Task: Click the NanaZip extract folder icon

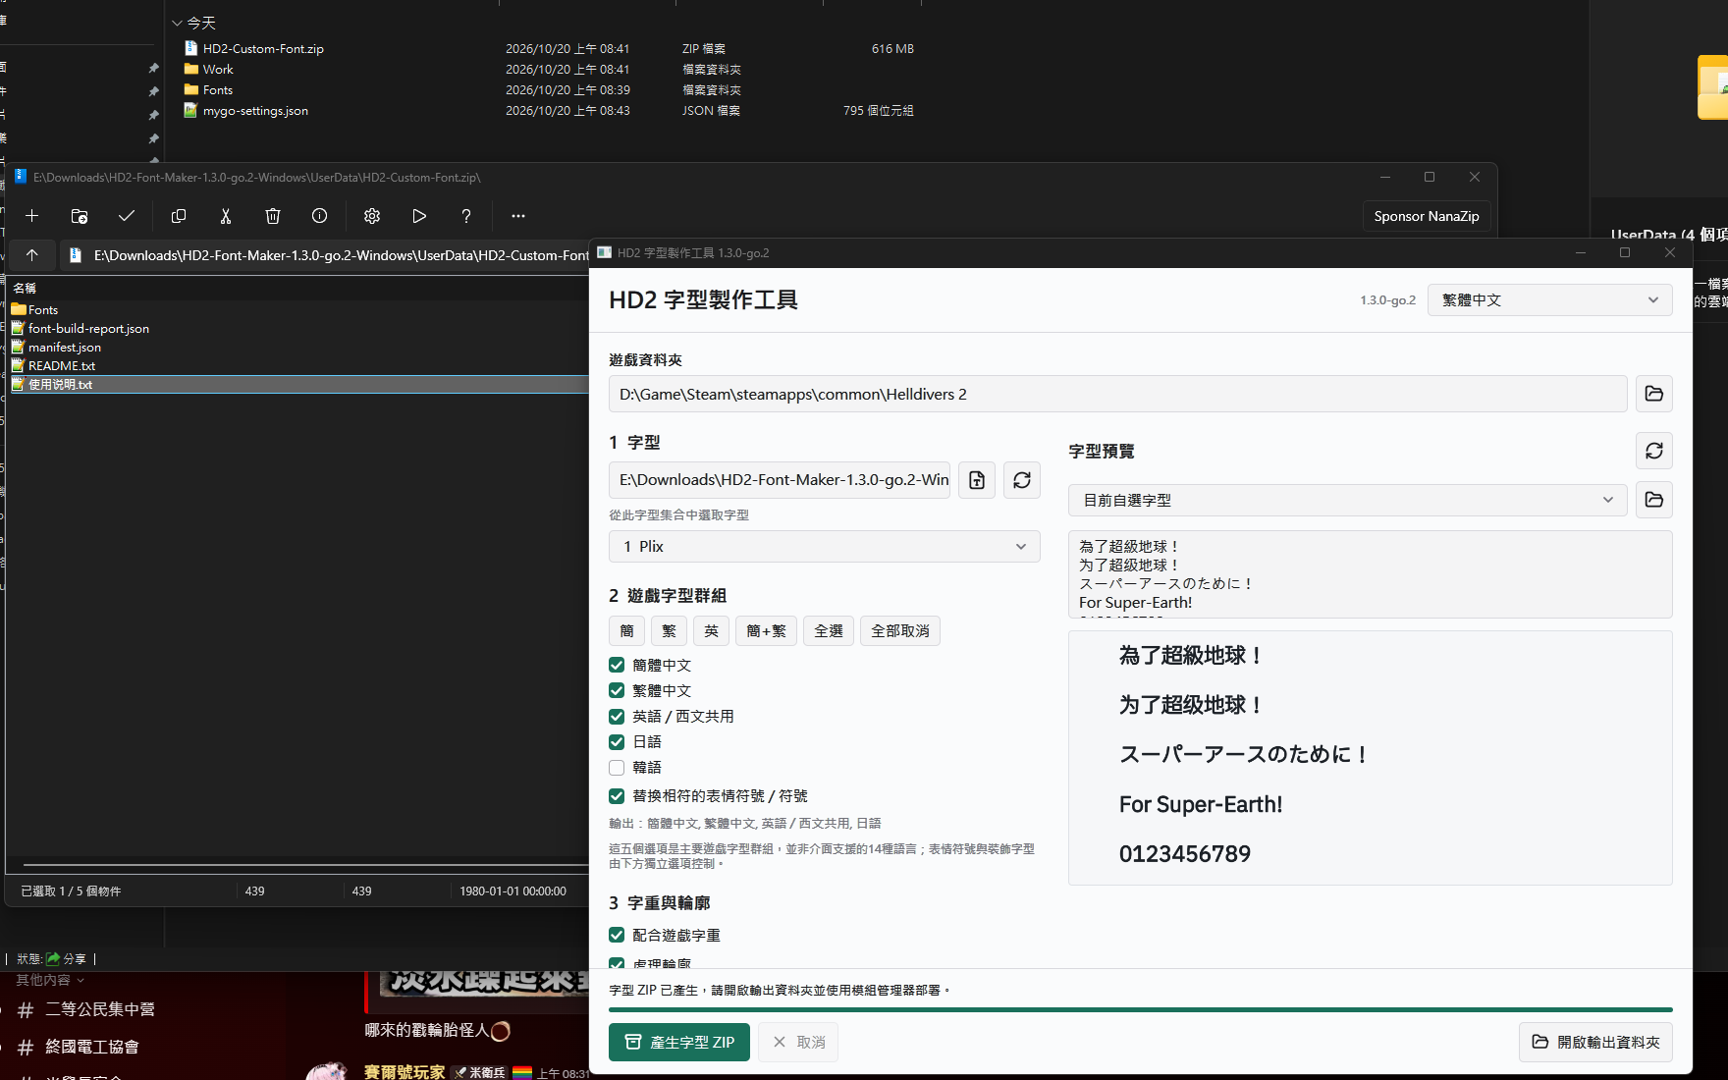Action: pyautogui.click(x=80, y=216)
